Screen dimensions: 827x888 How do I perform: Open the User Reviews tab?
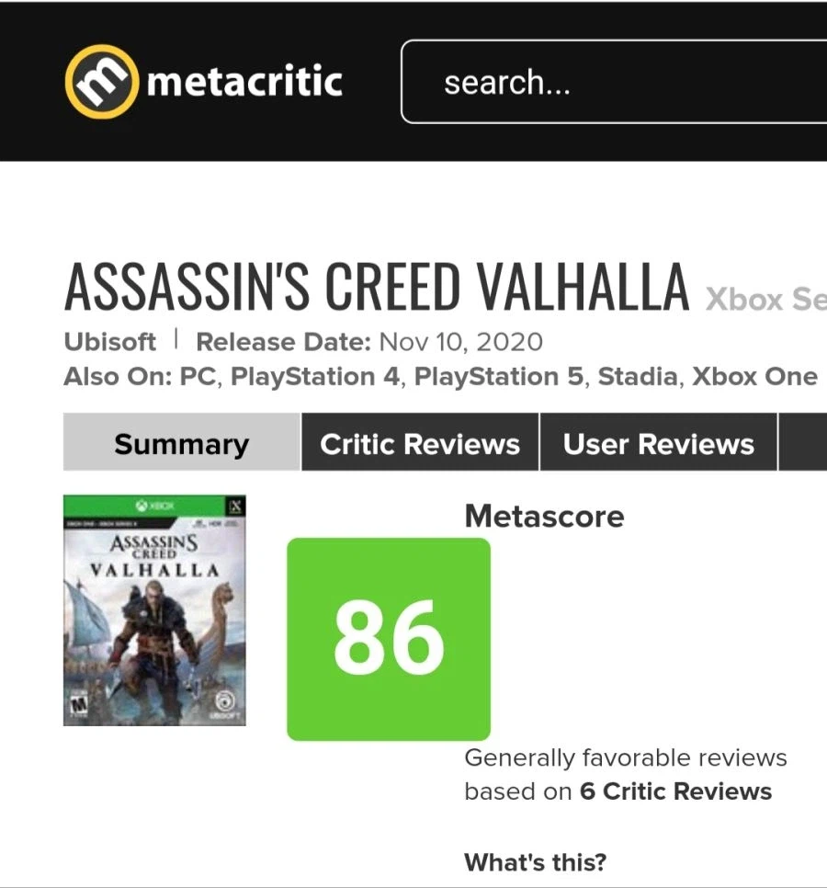click(659, 444)
